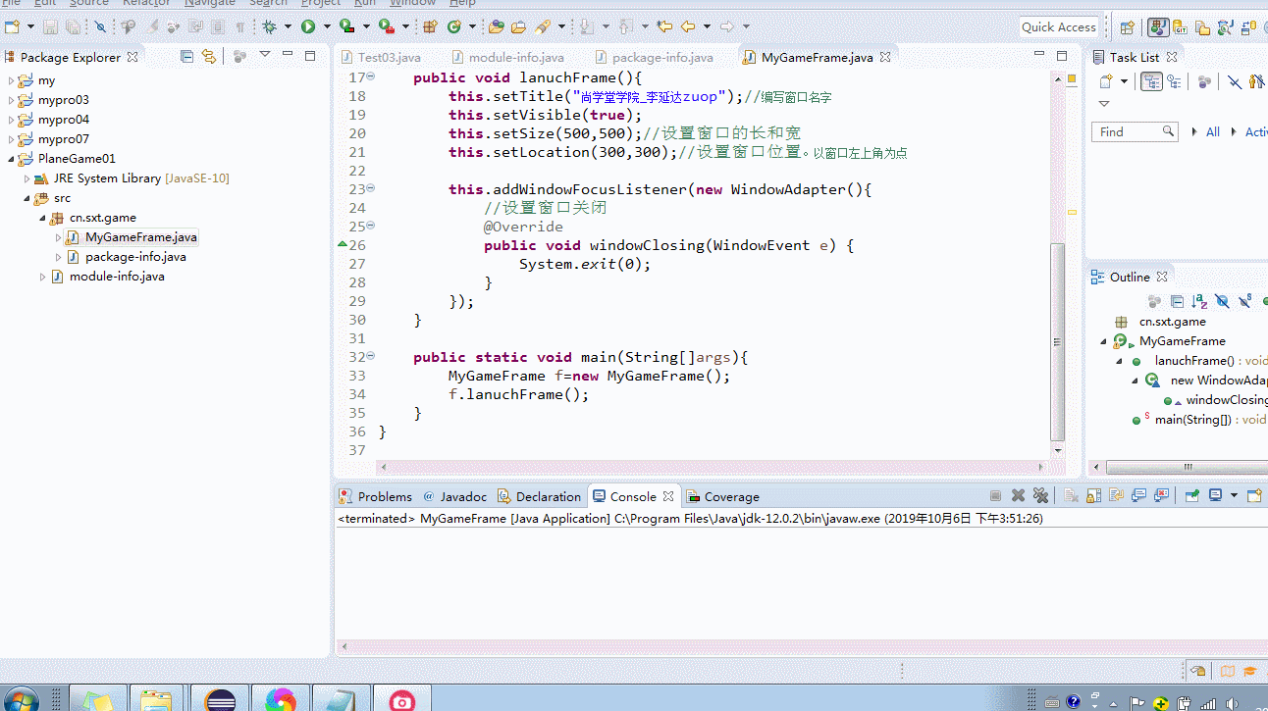
Task: Switch to the Git perspective icon
Action: [x=1180, y=27]
